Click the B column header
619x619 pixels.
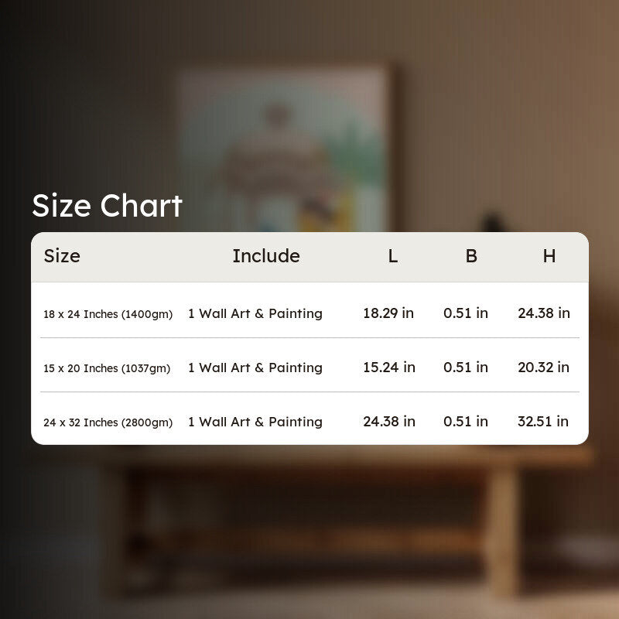click(471, 256)
